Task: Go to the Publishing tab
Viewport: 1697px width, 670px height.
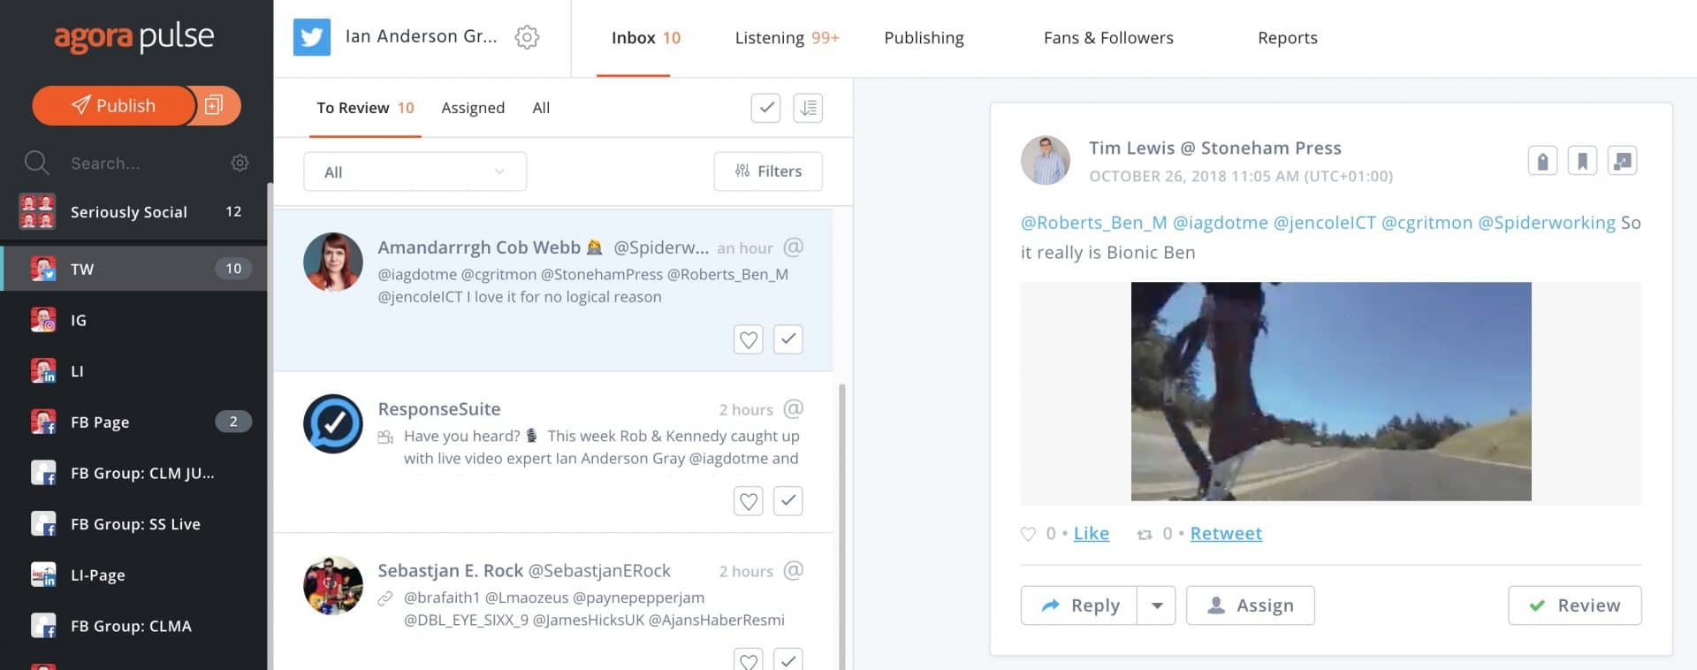Action: click(x=924, y=38)
